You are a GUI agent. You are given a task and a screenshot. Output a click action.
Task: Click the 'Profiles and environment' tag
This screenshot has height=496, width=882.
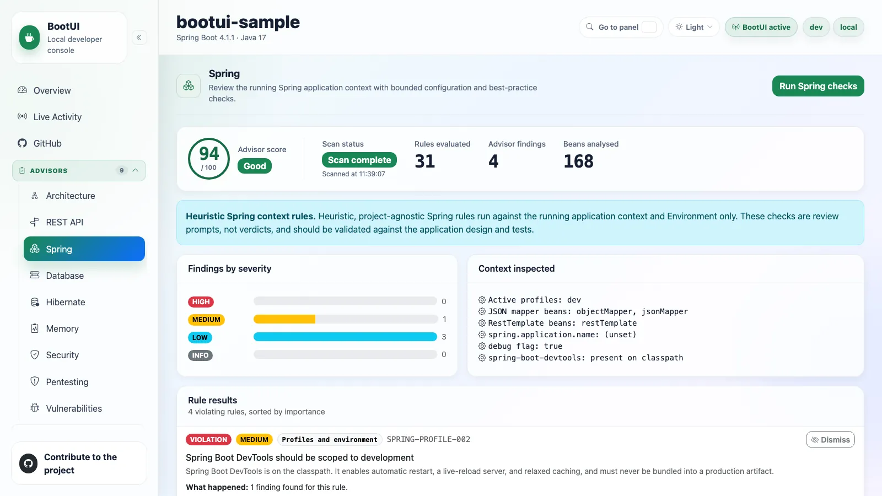click(330, 440)
